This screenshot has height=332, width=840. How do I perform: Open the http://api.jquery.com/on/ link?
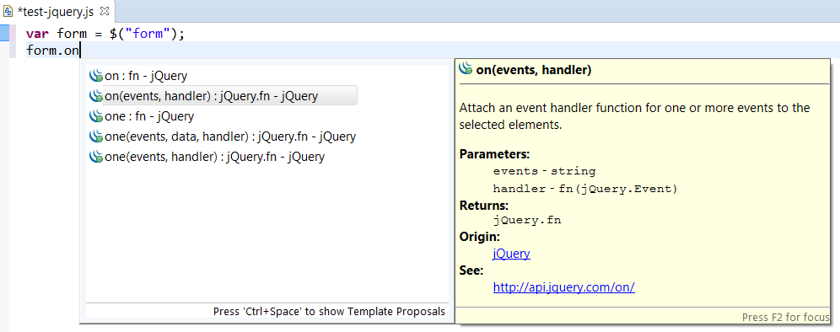[563, 287]
